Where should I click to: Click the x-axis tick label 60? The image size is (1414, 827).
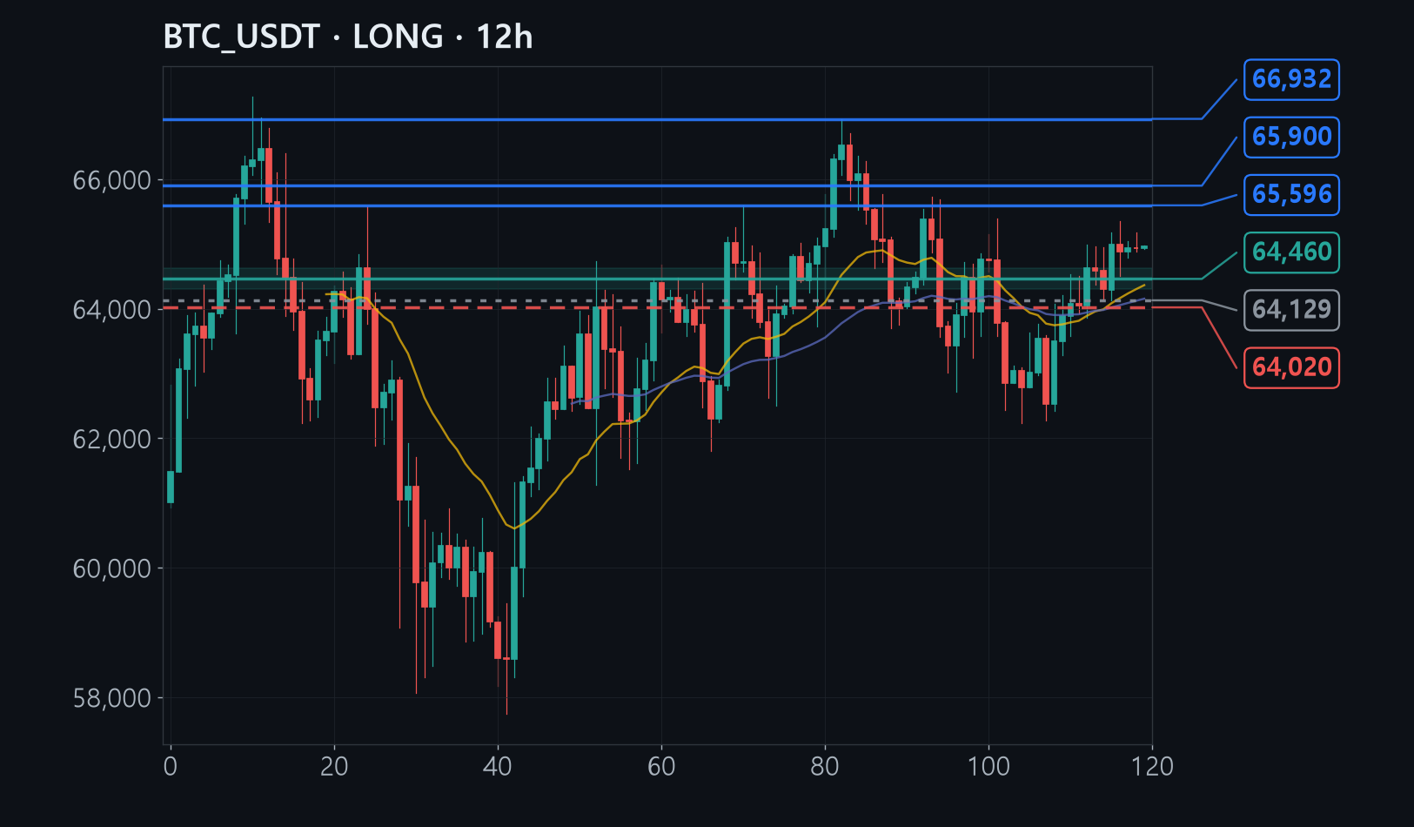(x=661, y=767)
